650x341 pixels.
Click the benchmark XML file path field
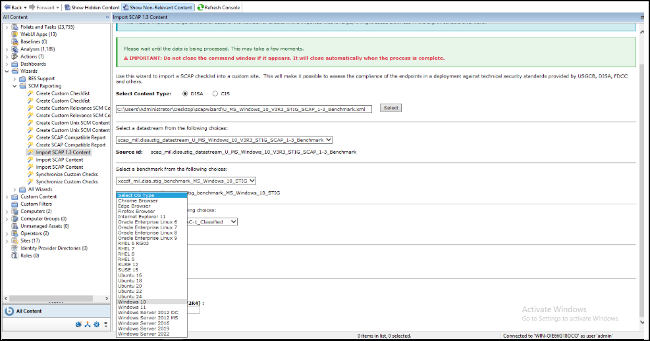(244, 110)
